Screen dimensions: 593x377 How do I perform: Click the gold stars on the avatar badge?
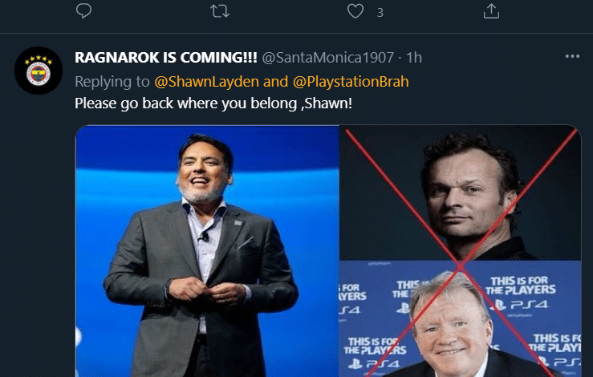tap(39, 61)
